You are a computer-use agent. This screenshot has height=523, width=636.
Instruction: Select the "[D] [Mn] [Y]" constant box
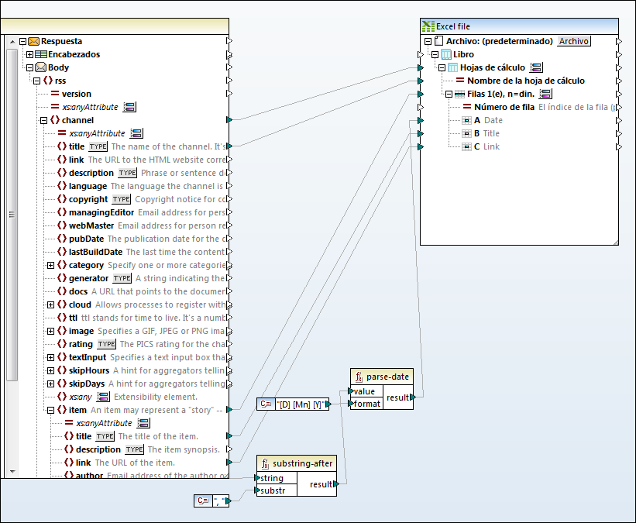(x=293, y=404)
